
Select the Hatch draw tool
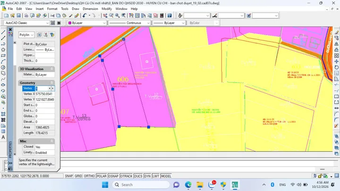tap(3, 114)
